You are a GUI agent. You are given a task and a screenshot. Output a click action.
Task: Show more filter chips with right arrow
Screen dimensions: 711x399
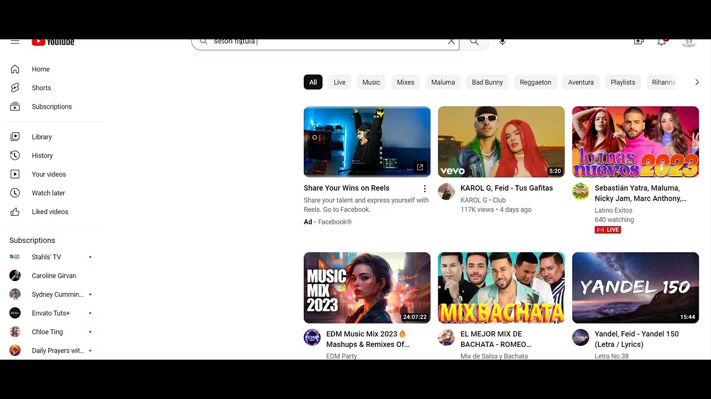[697, 82]
